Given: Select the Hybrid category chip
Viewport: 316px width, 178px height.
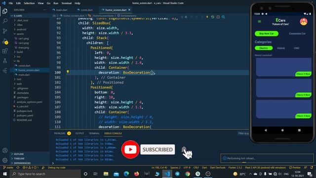Looking at the screenshot, I should coord(281,48).
